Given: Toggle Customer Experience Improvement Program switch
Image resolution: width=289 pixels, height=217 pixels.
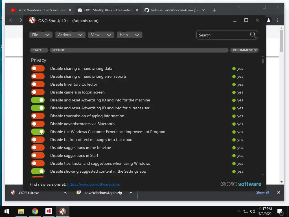Looking at the screenshot, I should [38, 132].
